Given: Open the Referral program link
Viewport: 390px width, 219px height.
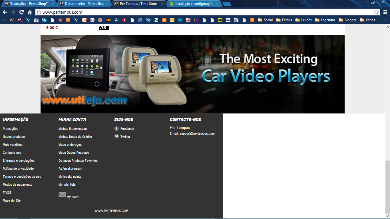Looking at the screenshot, I should coord(70,169).
